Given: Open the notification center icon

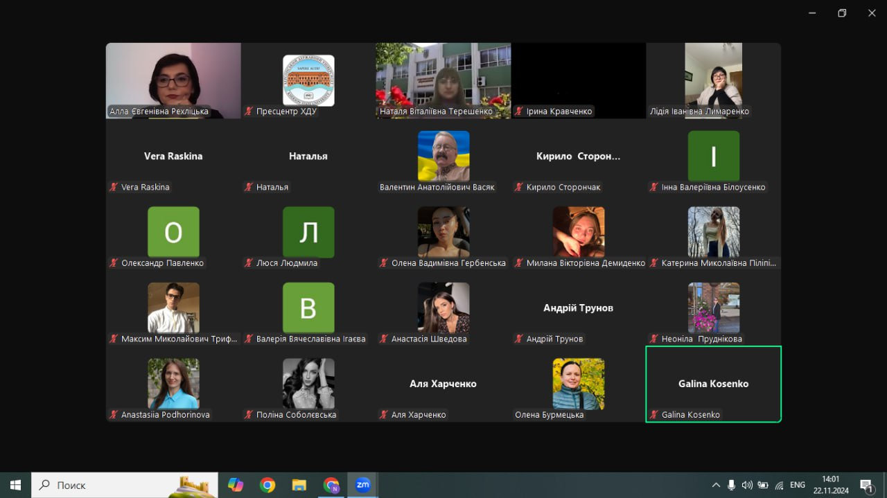Looking at the screenshot, I should click(866, 485).
